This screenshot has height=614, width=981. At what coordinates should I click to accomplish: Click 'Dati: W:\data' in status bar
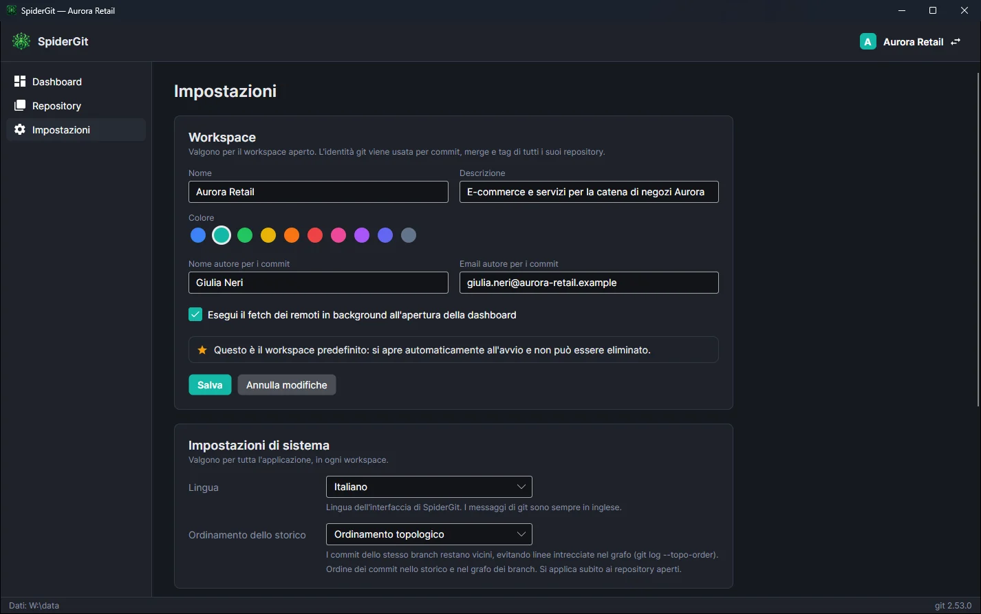point(34,606)
